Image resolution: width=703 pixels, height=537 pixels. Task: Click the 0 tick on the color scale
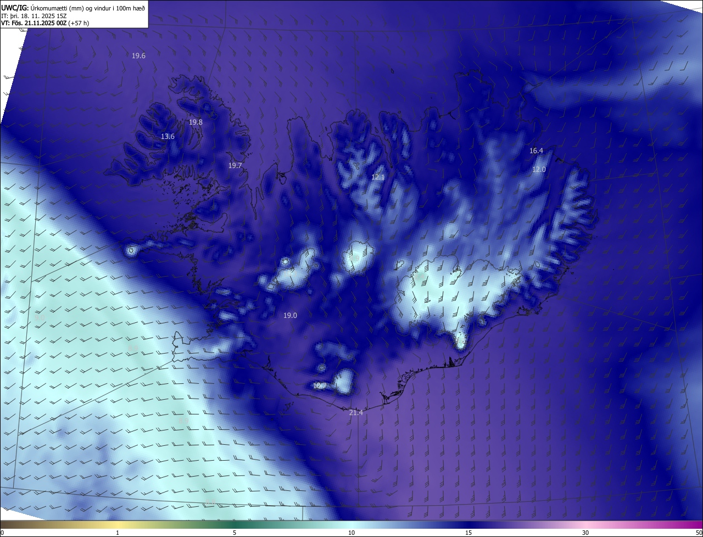click(2, 533)
